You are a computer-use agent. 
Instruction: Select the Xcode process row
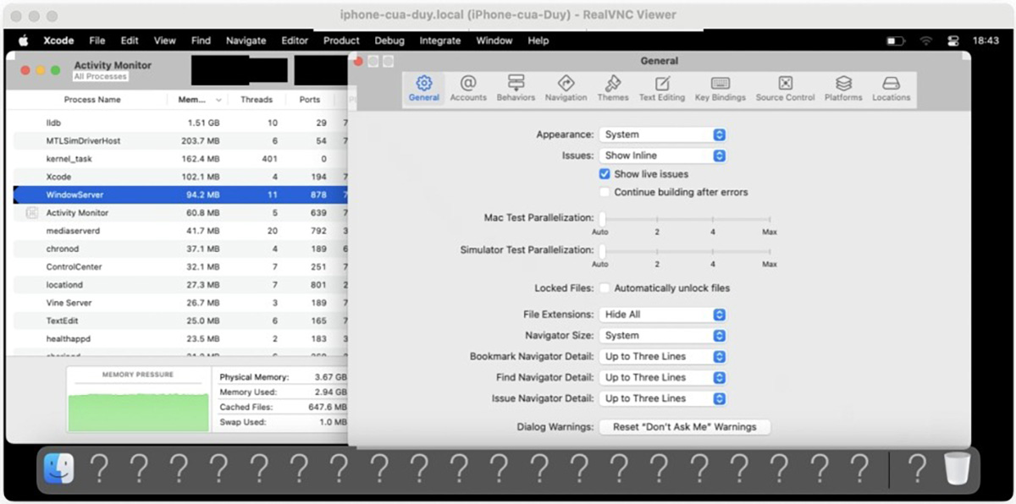tap(181, 177)
